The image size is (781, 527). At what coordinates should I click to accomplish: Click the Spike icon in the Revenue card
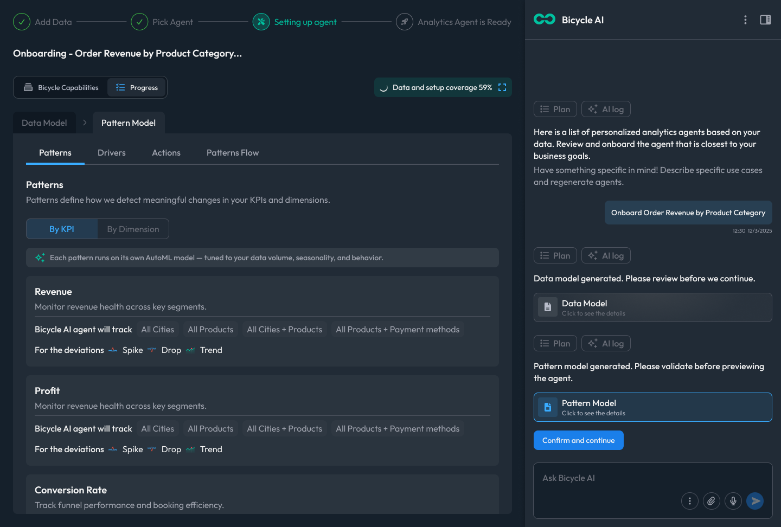(x=113, y=350)
